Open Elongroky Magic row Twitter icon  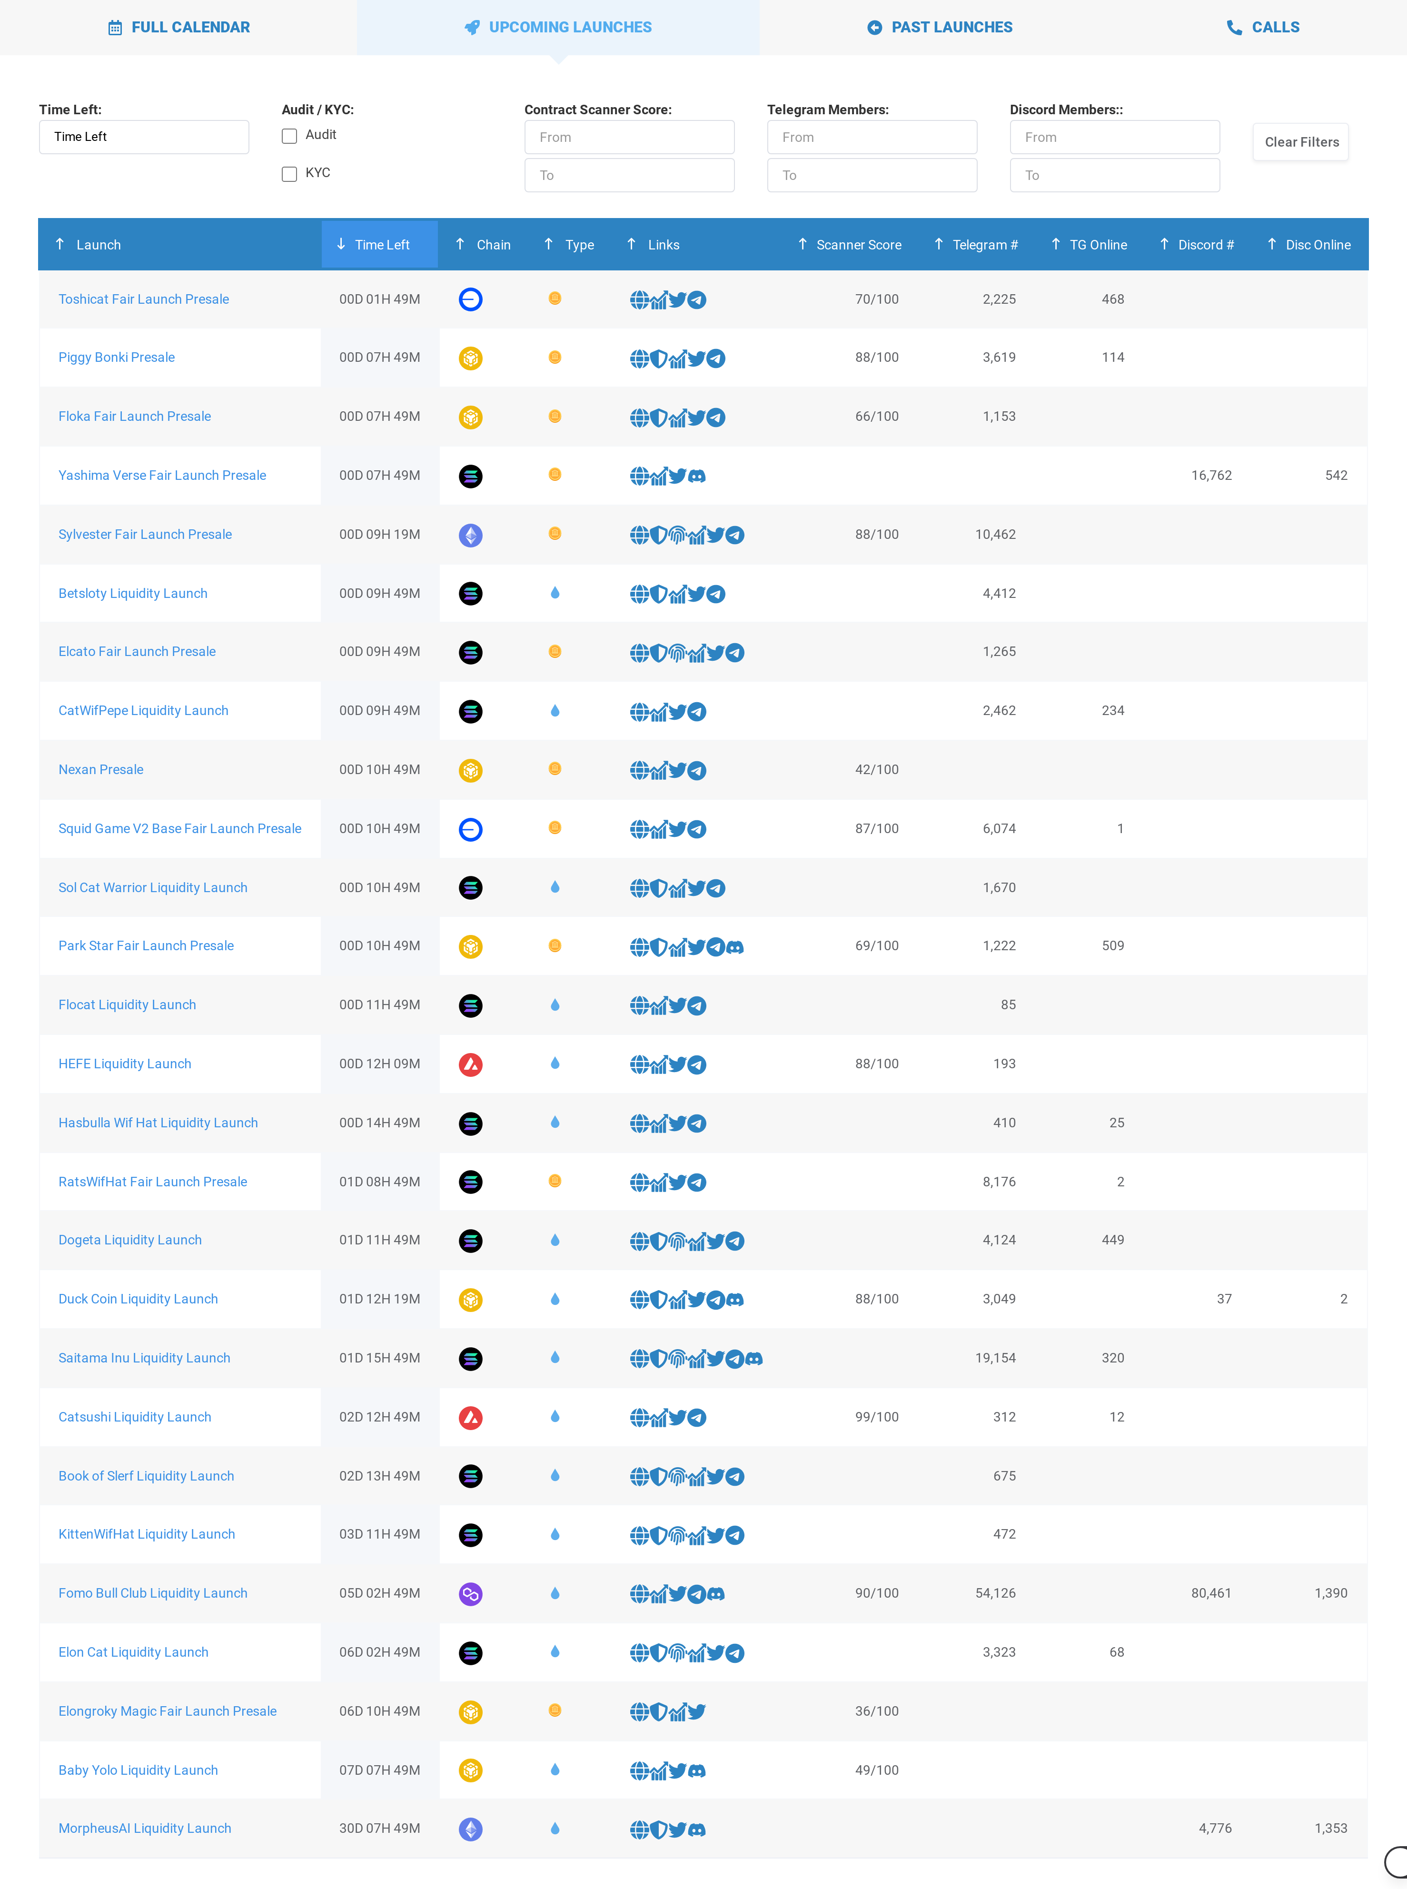pos(697,1712)
